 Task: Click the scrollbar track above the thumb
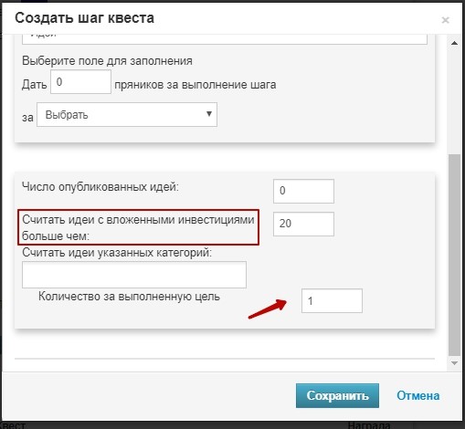(x=454, y=100)
